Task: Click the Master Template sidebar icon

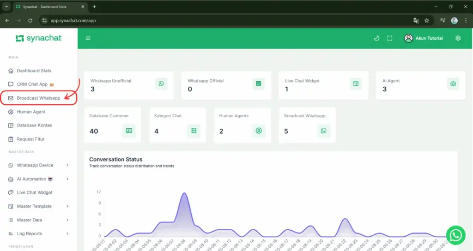Action: [x=11, y=206]
